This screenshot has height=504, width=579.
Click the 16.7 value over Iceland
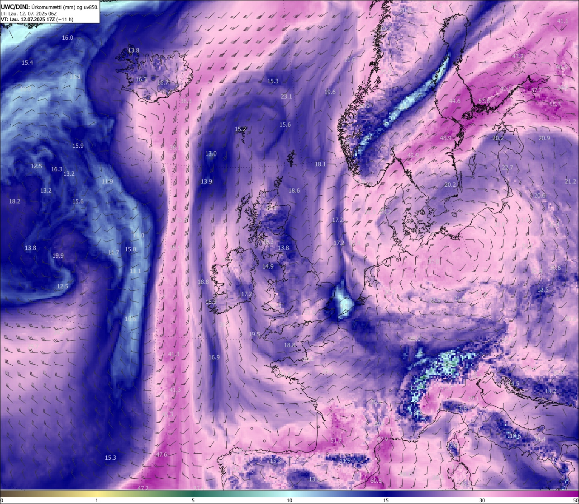pos(163,83)
